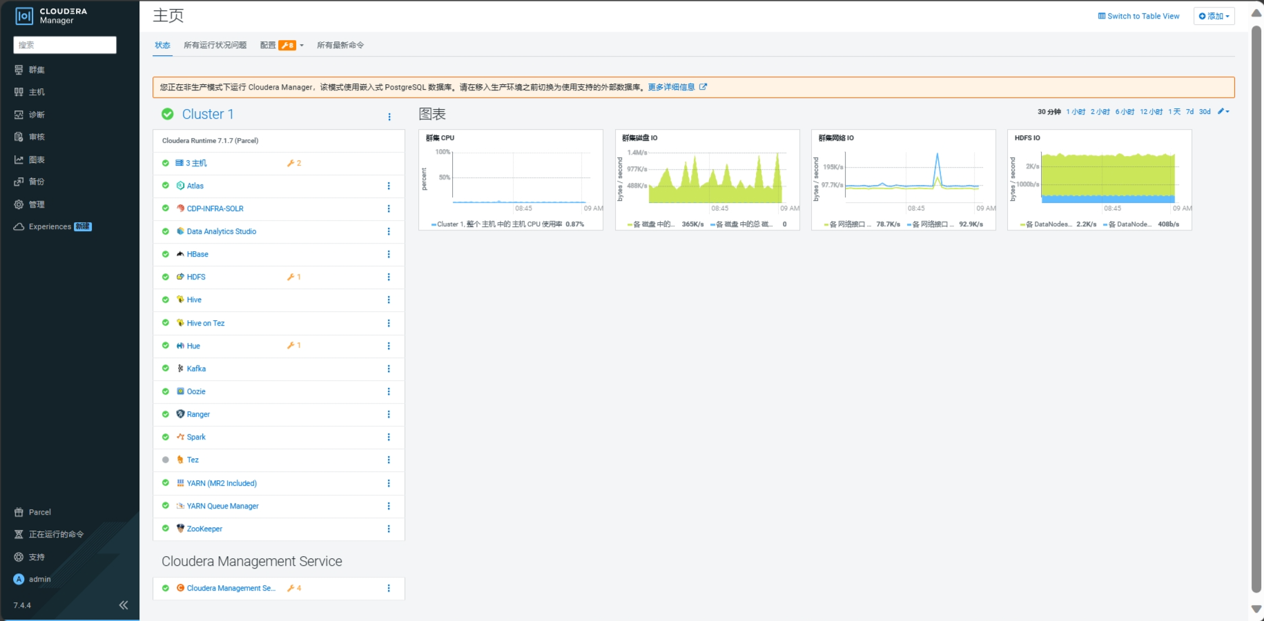1264x621 pixels.
Task: Open the HBase actions kebab menu
Action: [389, 254]
